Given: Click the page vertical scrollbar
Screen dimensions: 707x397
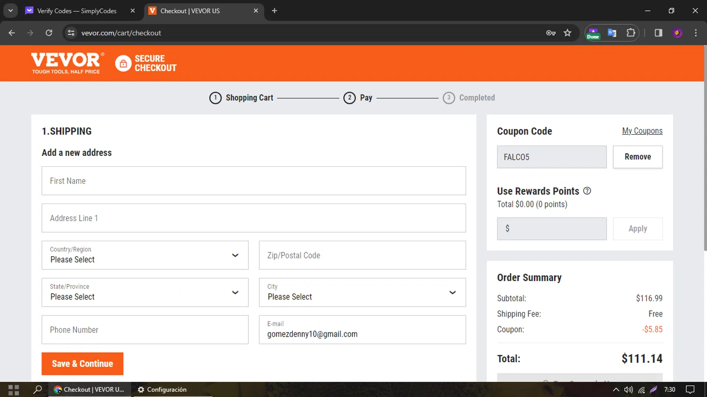Looking at the screenshot, I should point(705,148).
